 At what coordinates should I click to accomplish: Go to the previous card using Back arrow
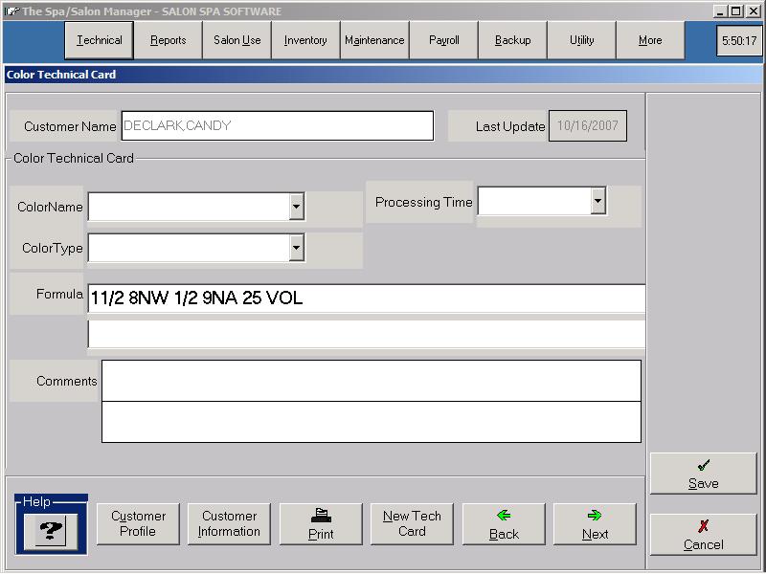[504, 524]
